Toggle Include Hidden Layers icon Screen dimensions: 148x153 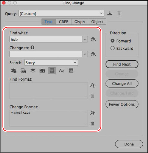pos(33,70)
